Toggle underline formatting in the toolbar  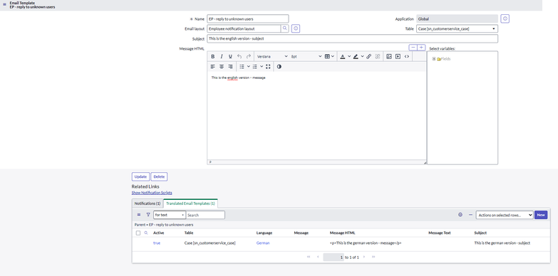click(x=230, y=56)
